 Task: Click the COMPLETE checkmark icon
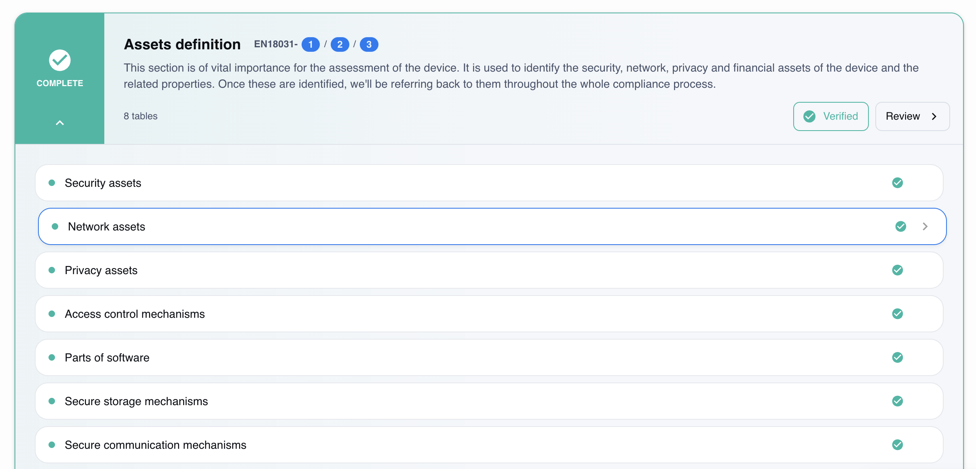(59, 59)
